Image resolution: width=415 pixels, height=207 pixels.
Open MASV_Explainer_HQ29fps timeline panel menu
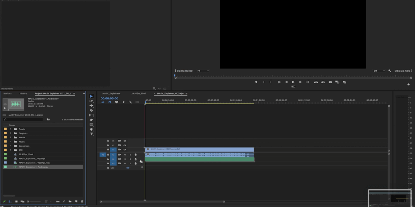(x=186, y=93)
